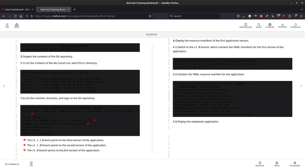Go to the next ebook page arrow
This screenshot has width=305, height=168.
(301, 86)
